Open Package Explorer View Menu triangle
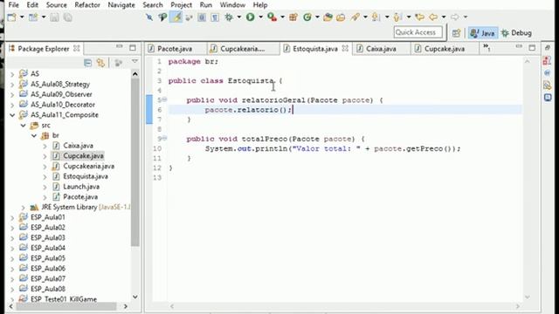The width and height of the screenshot is (559, 314). pos(135,62)
